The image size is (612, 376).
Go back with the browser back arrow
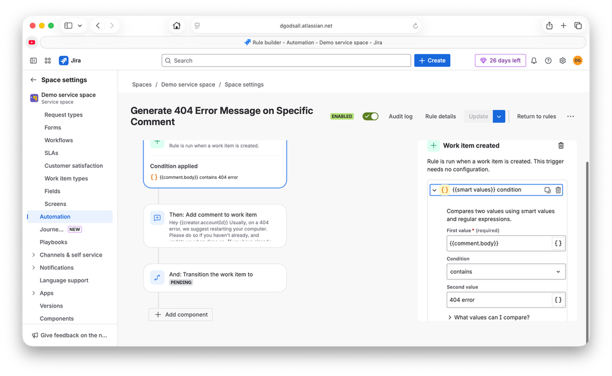pyautogui.click(x=98, y=26)
